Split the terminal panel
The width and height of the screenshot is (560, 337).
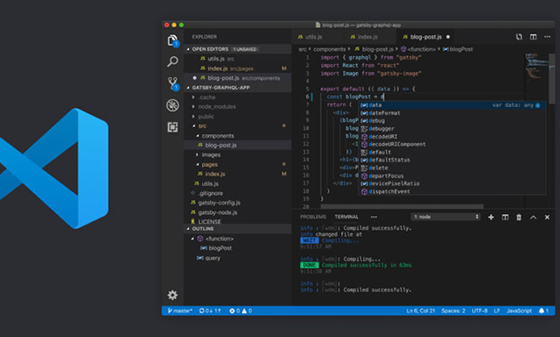click(x=505, y=217)
